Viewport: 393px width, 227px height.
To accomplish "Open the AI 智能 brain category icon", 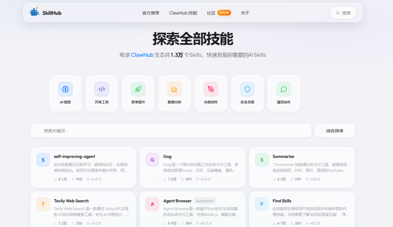I will pyautogui.click(x=65, y=89).
